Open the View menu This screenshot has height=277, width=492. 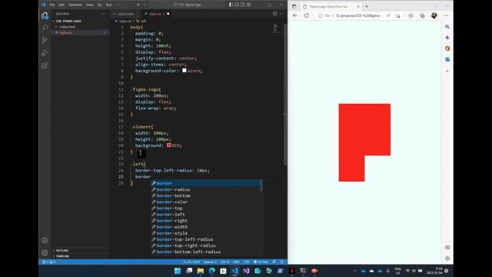point(90,5)
